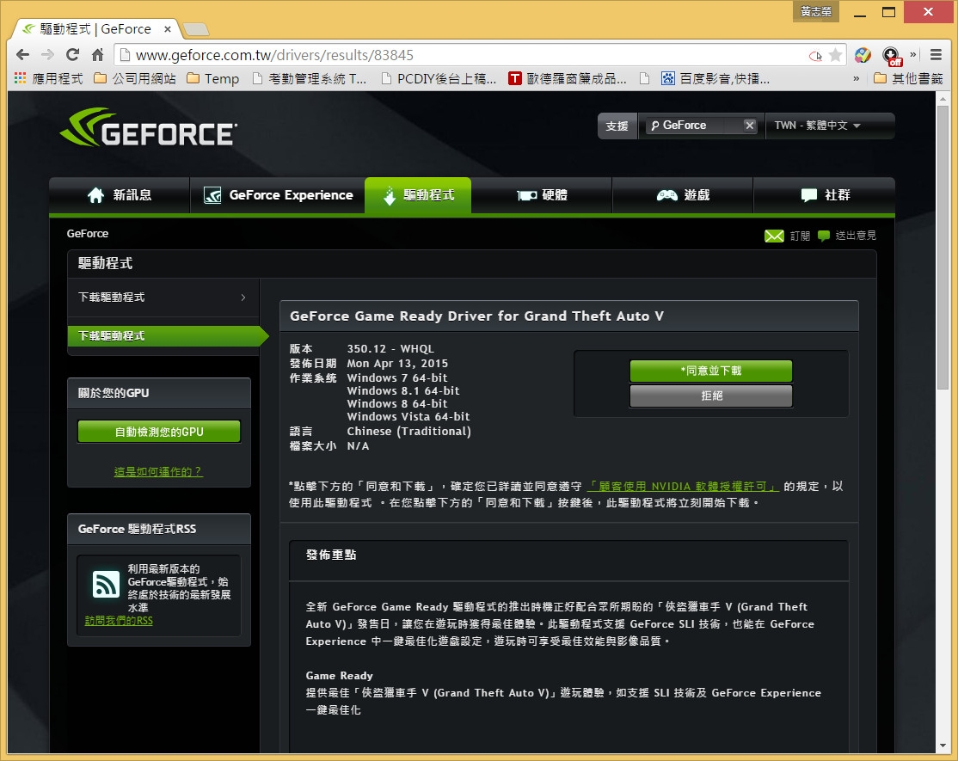Click the browser forward arrow
Viewport: 958px width, 761px height.
47,55
